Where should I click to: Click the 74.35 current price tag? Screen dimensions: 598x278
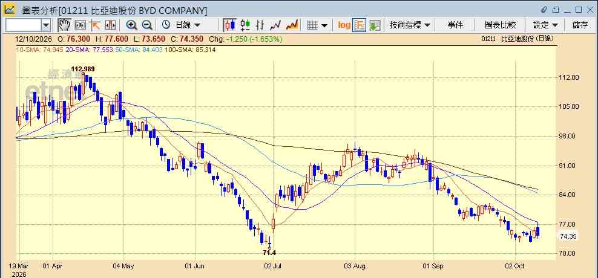[x=568, y=236]
